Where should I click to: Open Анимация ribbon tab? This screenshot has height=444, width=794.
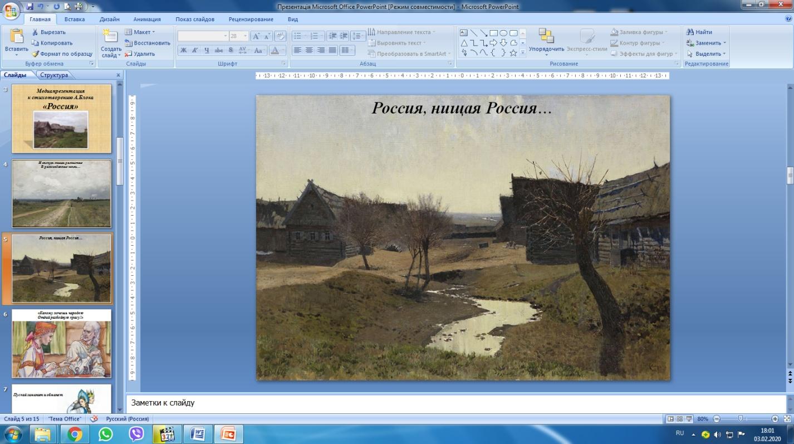147,19
